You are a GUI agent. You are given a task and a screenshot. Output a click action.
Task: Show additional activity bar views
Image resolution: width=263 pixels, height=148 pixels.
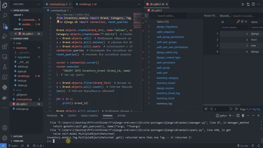pos(5,108)
